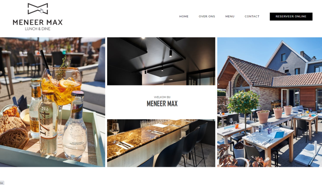Open the OVER ONS page
Screen dimensions: 322x185
207,16
